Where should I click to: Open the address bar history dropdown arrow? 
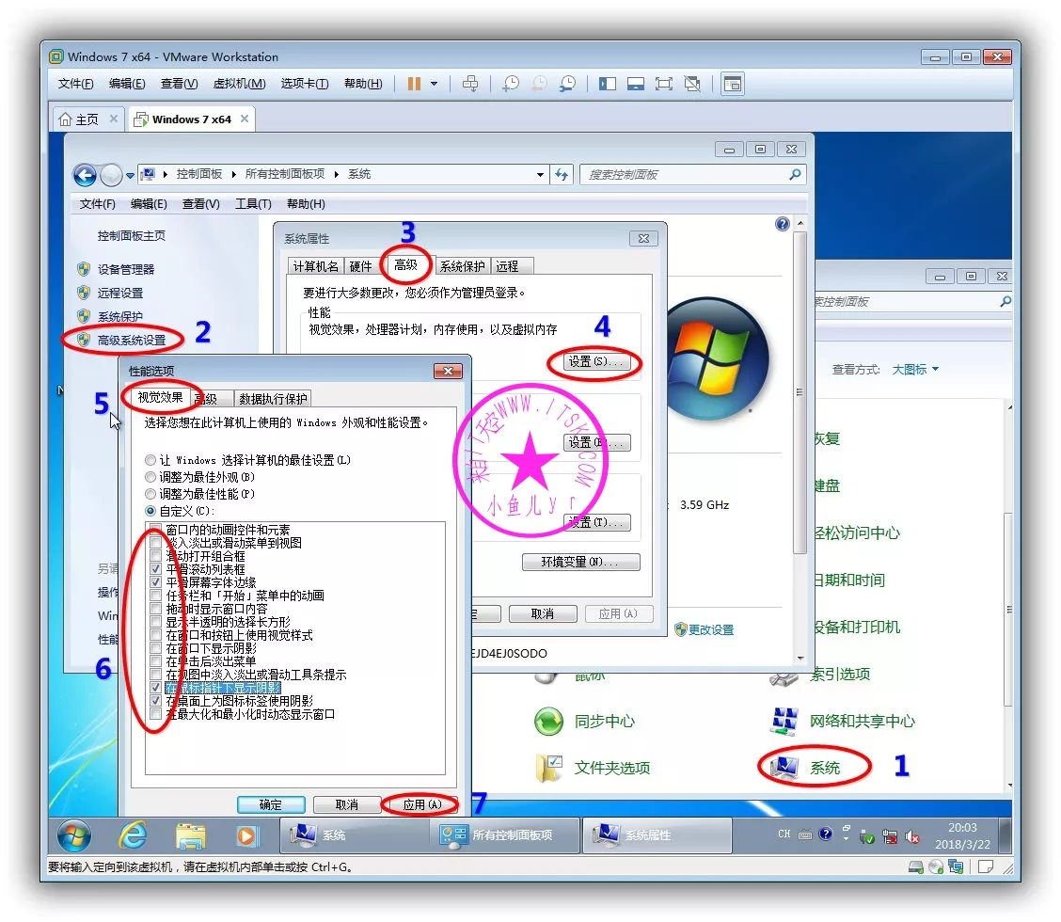540,174
